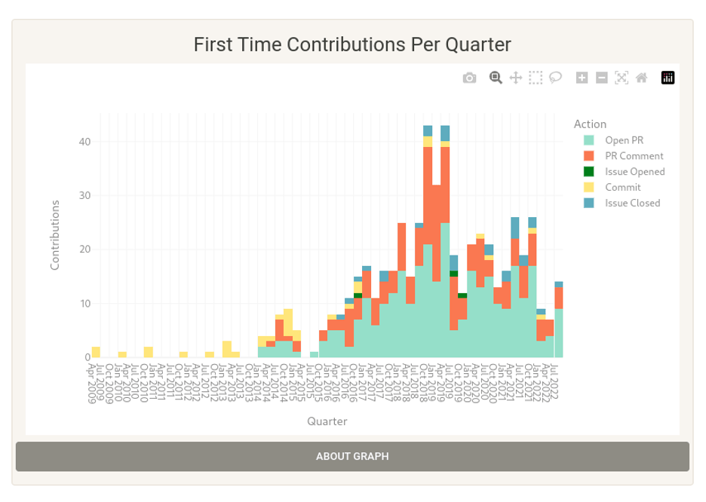
Task: Open Plotly via the dark logo icon
Action: click(x=667, y=78)
